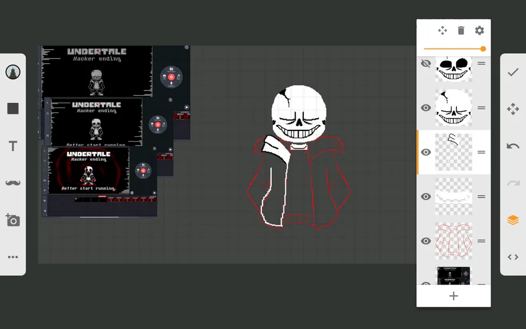This screenshot has height=329, width=526.
Task: Click reorder handle of sleeve sketch layer
Action: (x=482, y=152)
